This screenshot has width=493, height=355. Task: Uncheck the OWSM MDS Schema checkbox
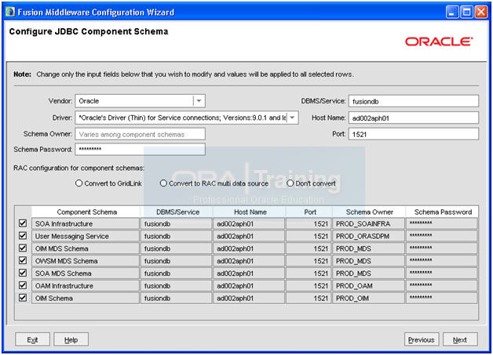click(x=23, y=260)
